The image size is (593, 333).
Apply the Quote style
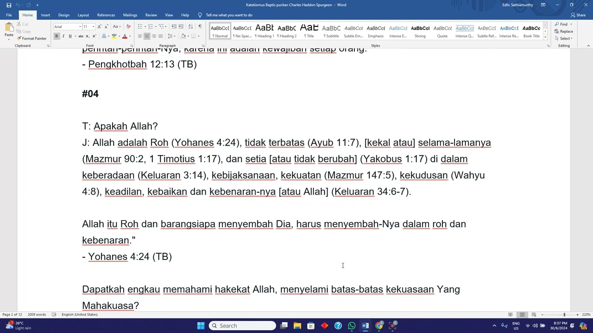click(442, 31)
